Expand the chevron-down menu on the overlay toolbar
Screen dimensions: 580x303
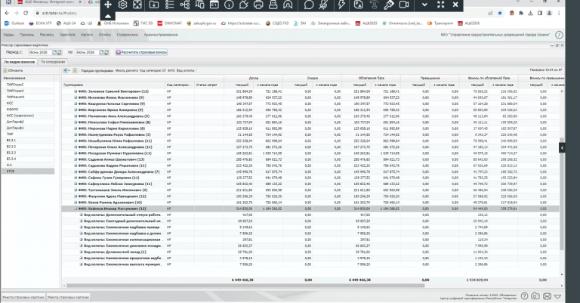tap(424, 5)
